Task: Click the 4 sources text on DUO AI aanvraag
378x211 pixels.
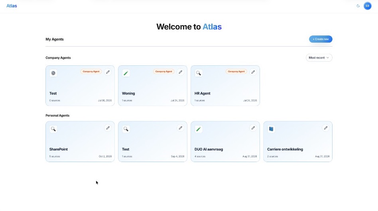Action: coord(200,156)
